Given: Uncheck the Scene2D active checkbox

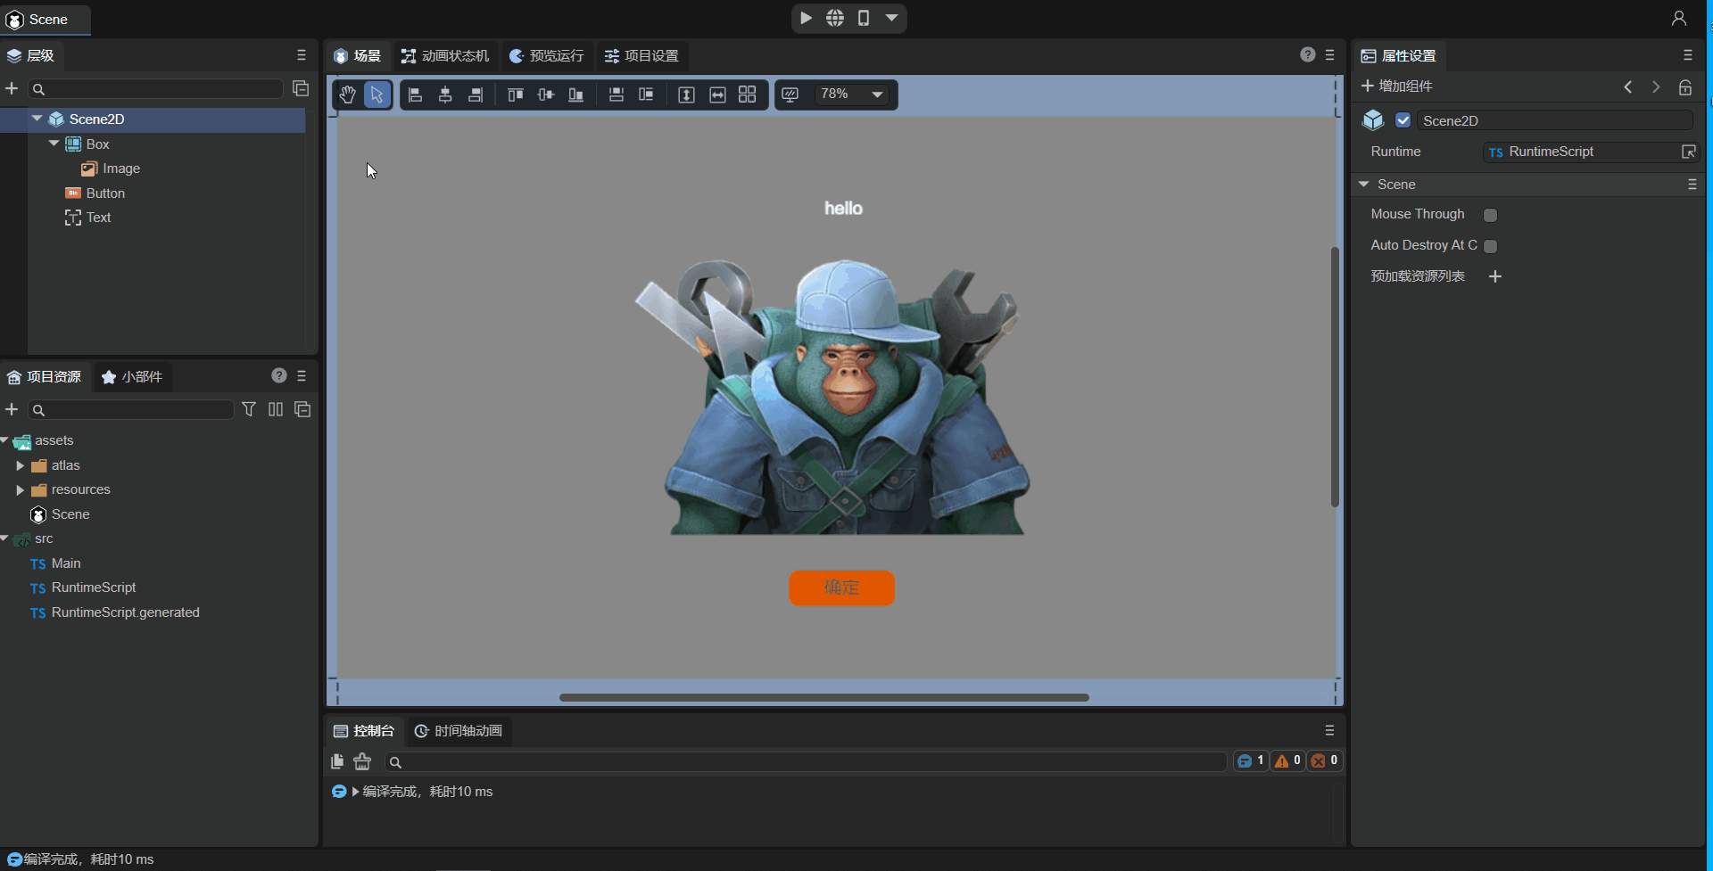Looking at the screenshot, I should (x=1403, y=120).
